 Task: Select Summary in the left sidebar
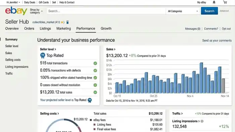coord(11,39)
